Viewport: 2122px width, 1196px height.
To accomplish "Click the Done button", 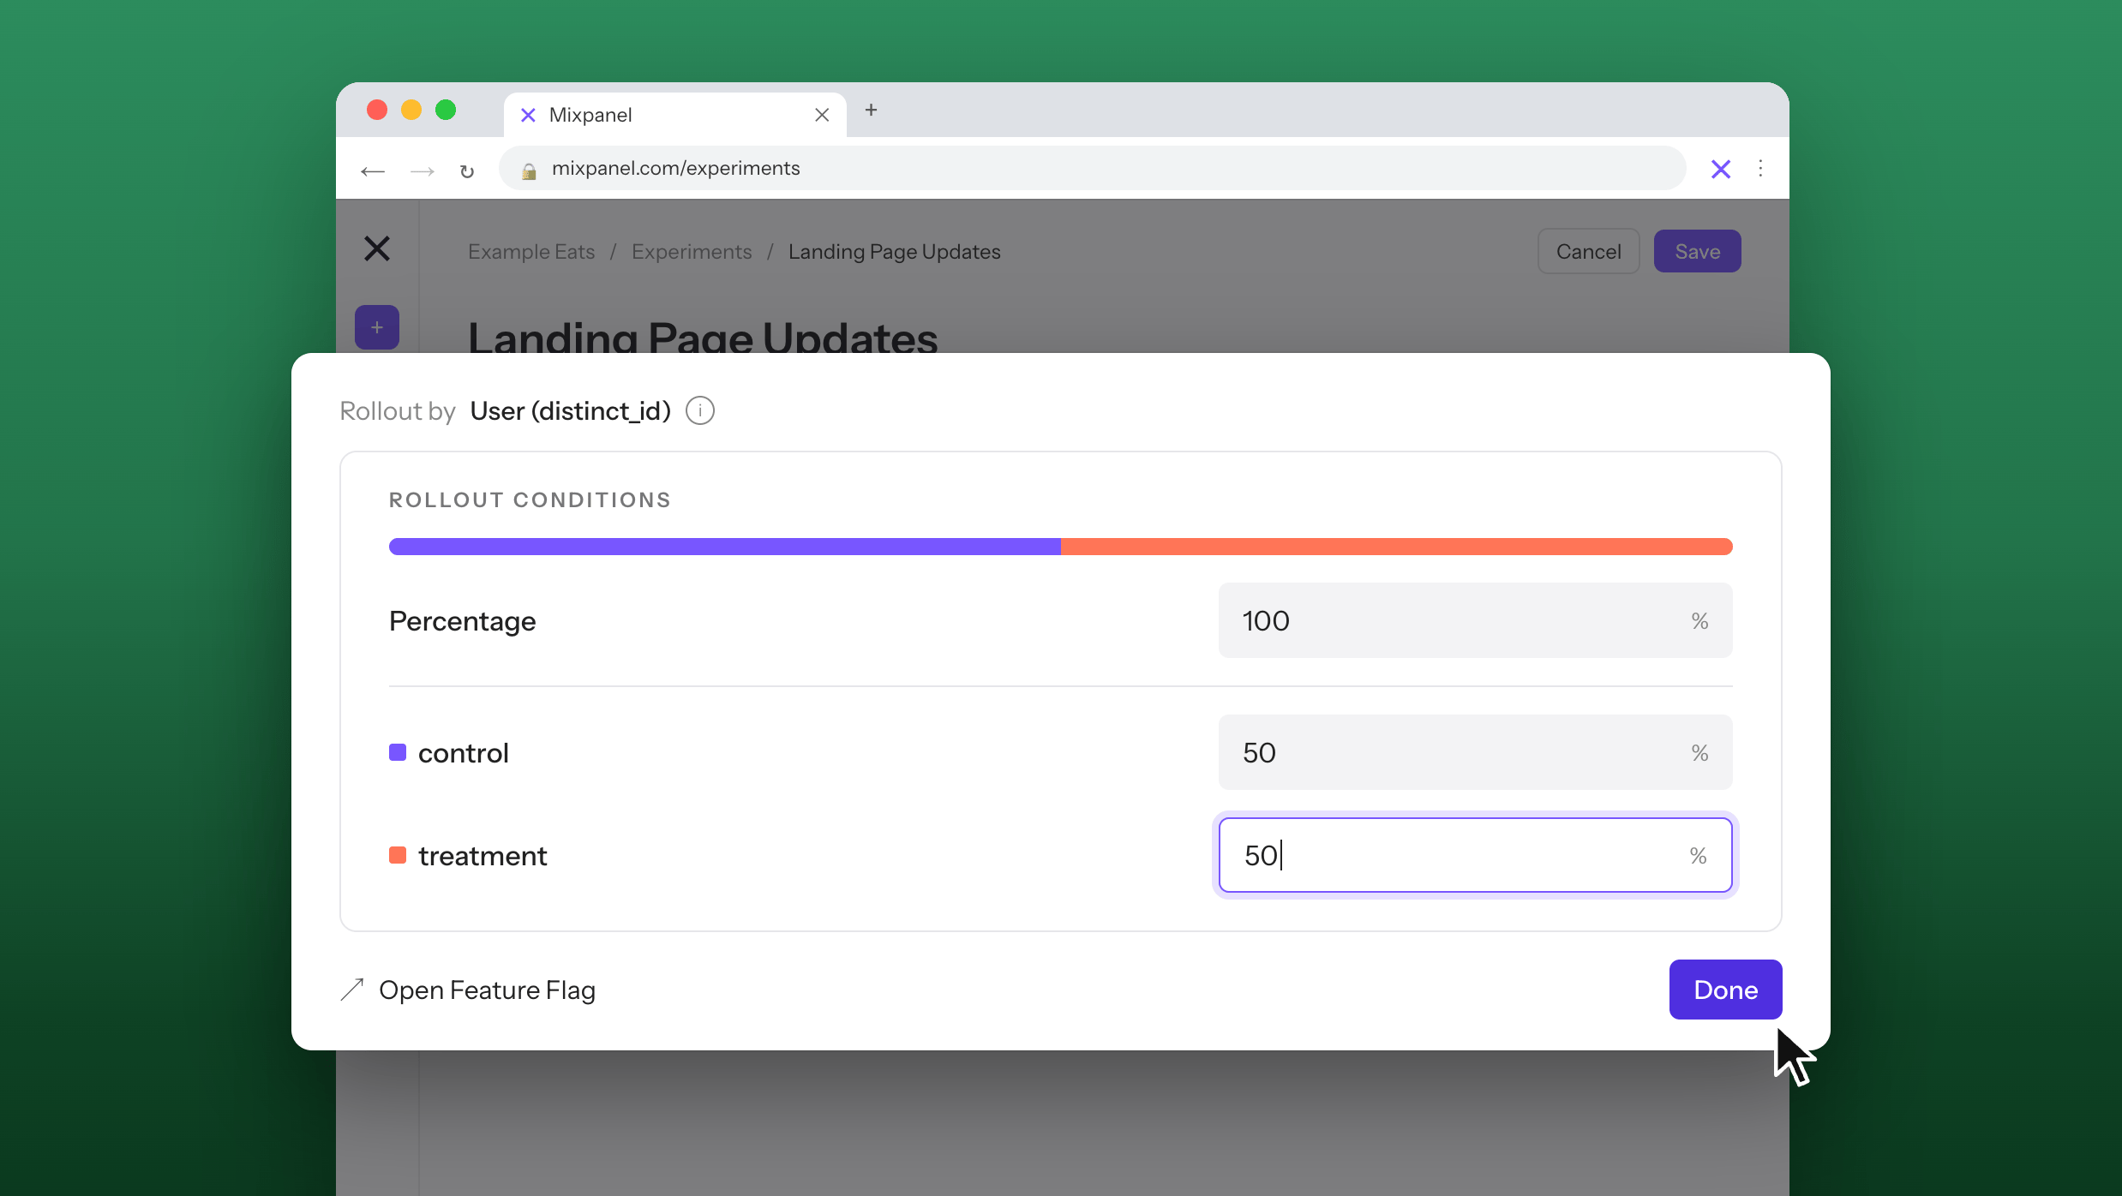I will pyautogui.click(x=1725, y=990).
